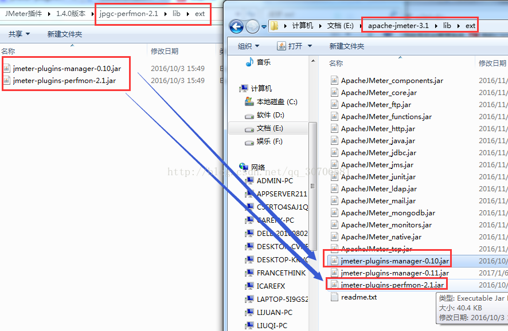Select ApacheJMeter_ftp.jar file
508x331 pixels.
376,104
